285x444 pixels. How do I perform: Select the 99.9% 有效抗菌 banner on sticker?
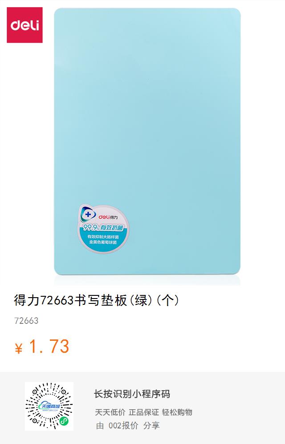[x=103, y=227]
